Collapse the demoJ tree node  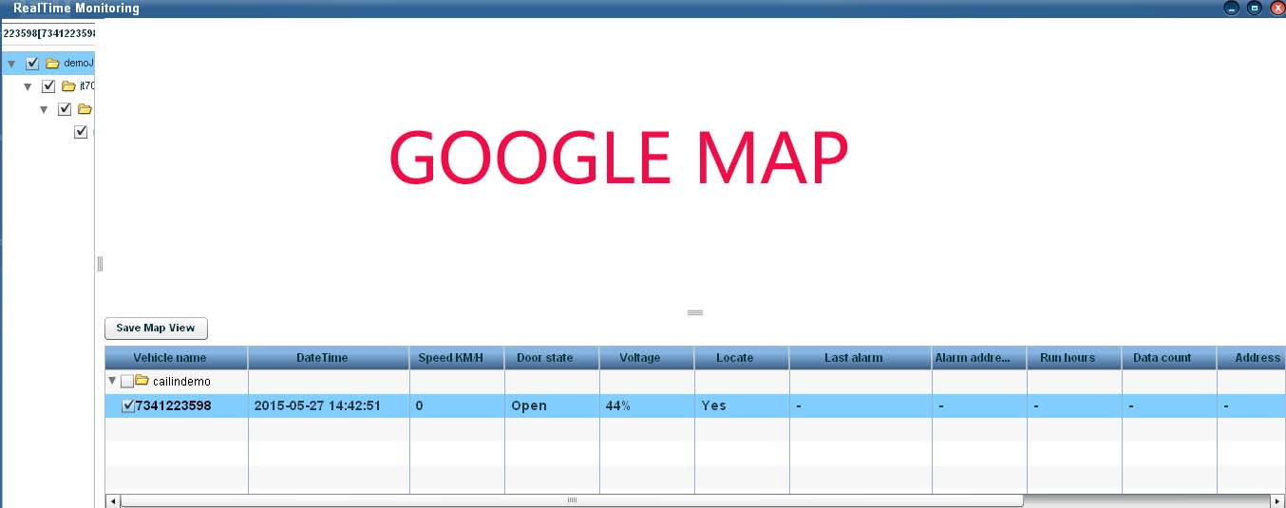pos(11,65)
